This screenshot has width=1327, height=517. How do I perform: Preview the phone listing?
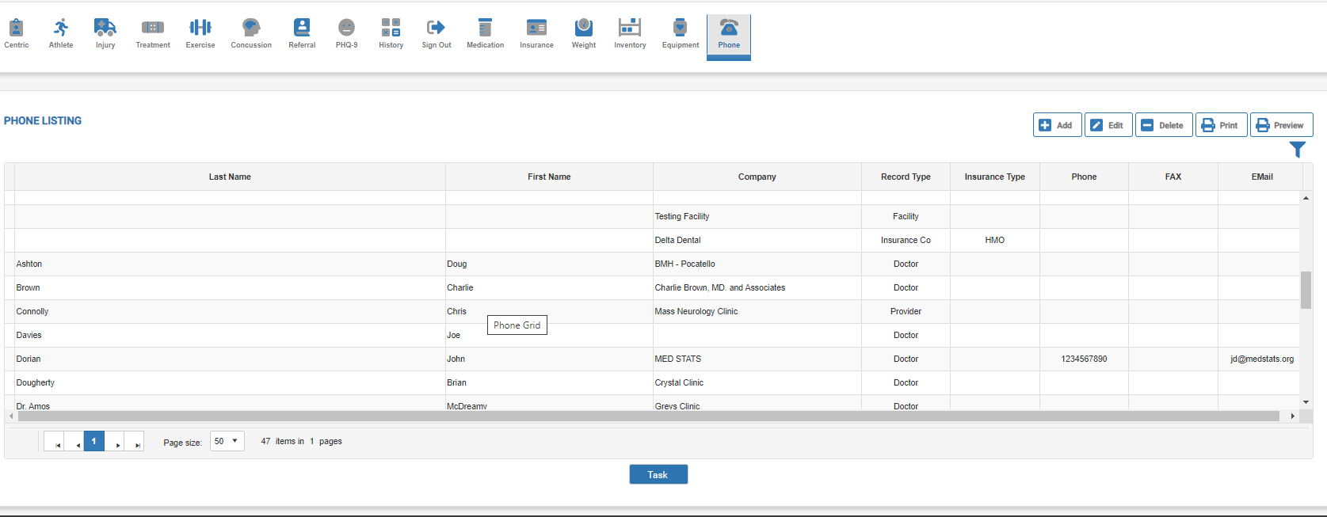point(1281,125)
